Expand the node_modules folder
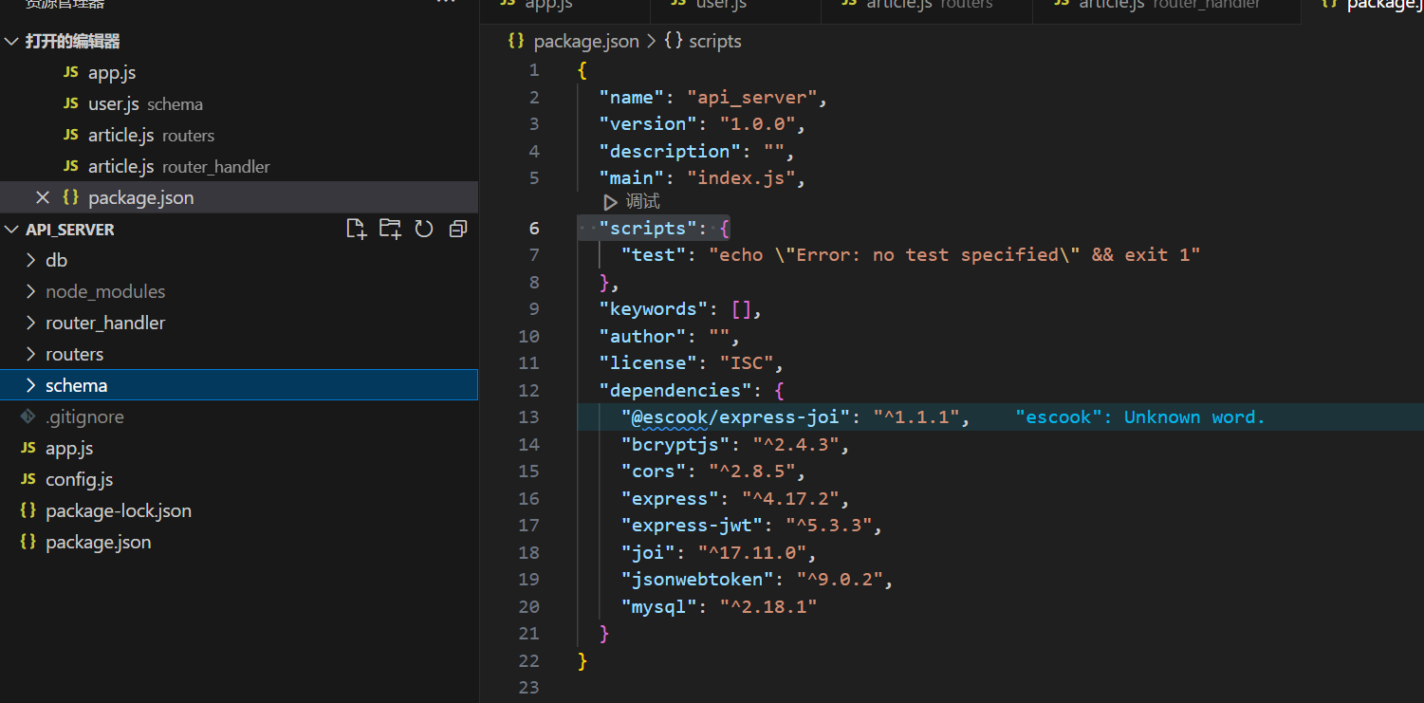Viewport: 1424px width, 703px height. (31, 291)
